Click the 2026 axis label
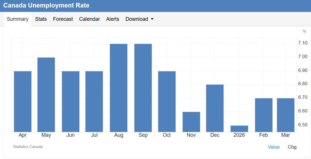 click(239, 135)
